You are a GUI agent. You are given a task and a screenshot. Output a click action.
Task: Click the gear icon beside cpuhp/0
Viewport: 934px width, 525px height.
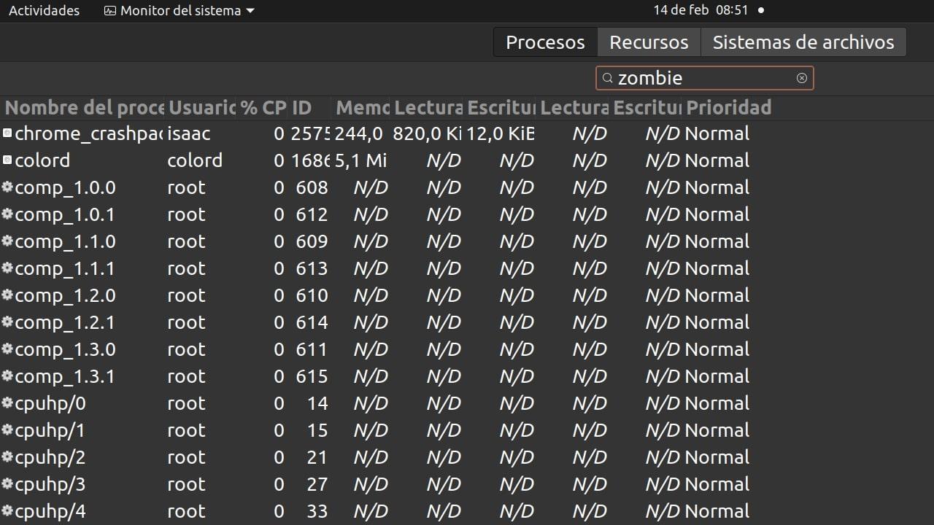click(7, 403)
